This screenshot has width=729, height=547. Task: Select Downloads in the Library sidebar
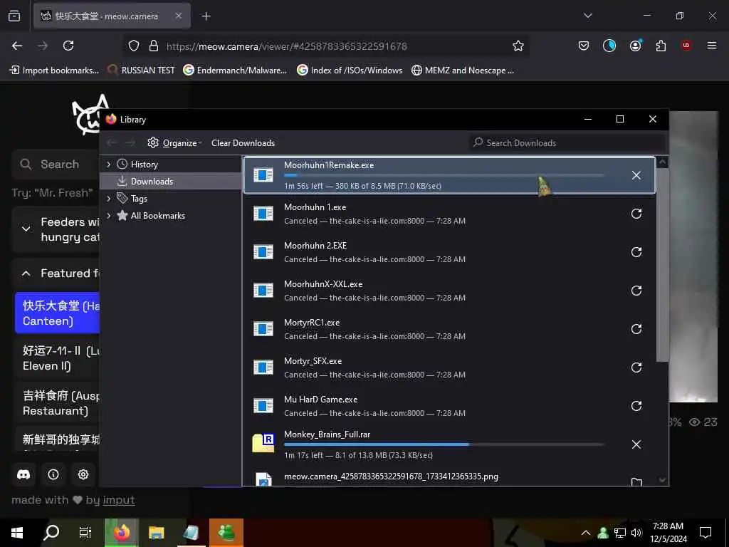pos(171,182)
